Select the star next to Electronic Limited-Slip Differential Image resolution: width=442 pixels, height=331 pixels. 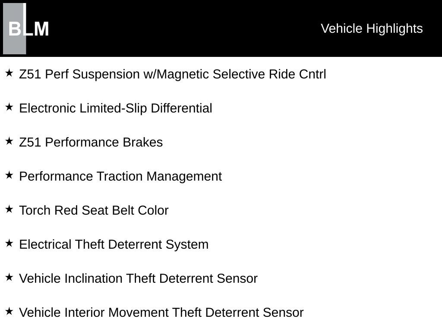[x=9, y=107]
